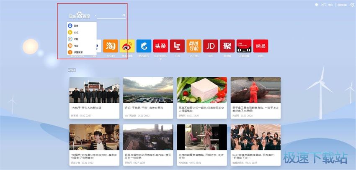Click the 30℃ temperature reading
This screenshot has width=356, height=170.
[x=324, y=5]
